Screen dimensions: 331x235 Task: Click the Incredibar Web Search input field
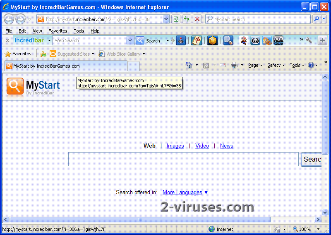tap(89, 40)
